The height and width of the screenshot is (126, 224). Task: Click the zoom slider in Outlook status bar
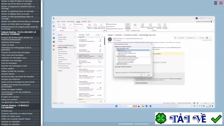[x=205, y=103]
